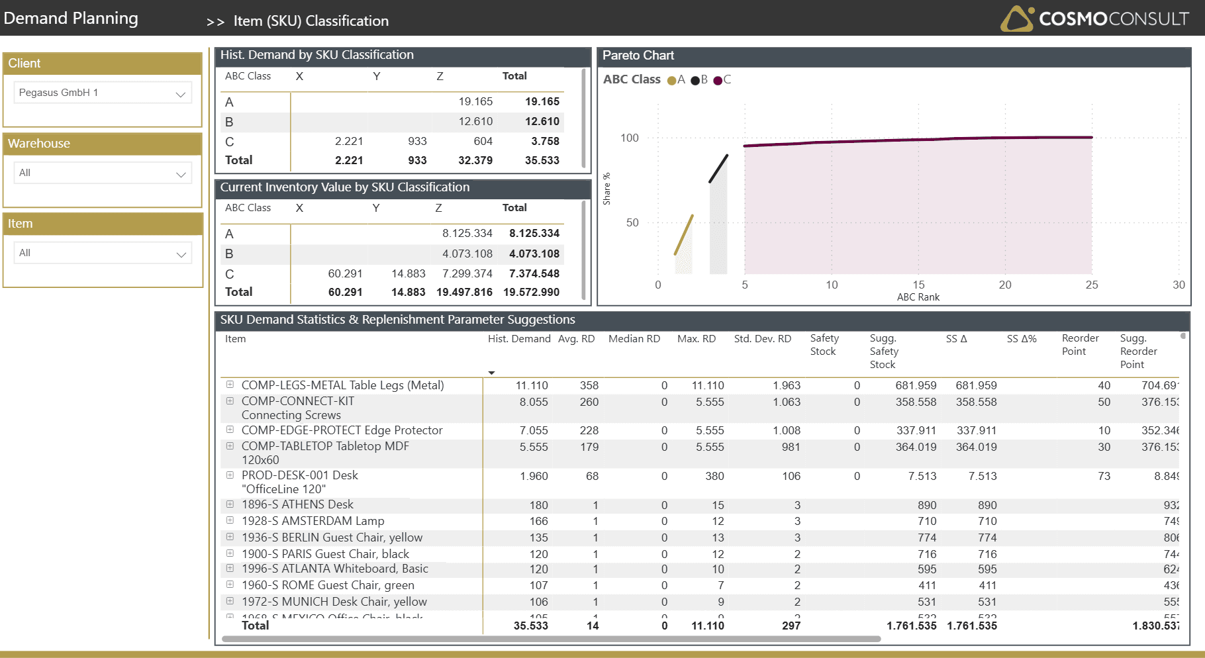
Task: Click the horizontal scrollbar of statistics table
Action: tap(551, 639)
